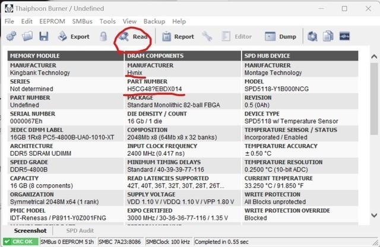
Task: Click the SPD HUB DEVICE column header
Action: click(300, 56)
